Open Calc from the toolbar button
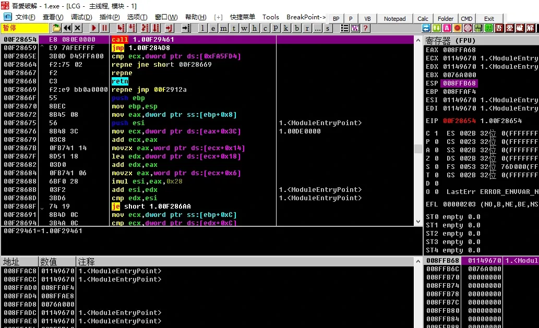Screen dimensions: 539x328 423,19
